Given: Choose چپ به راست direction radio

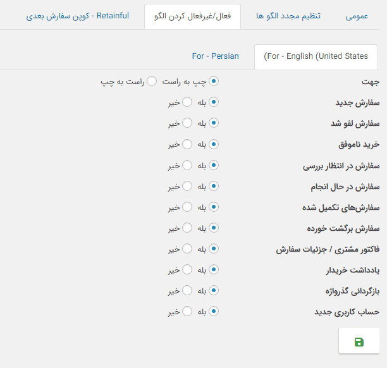Looking at the screenshot, I should [x=214, y=81].
